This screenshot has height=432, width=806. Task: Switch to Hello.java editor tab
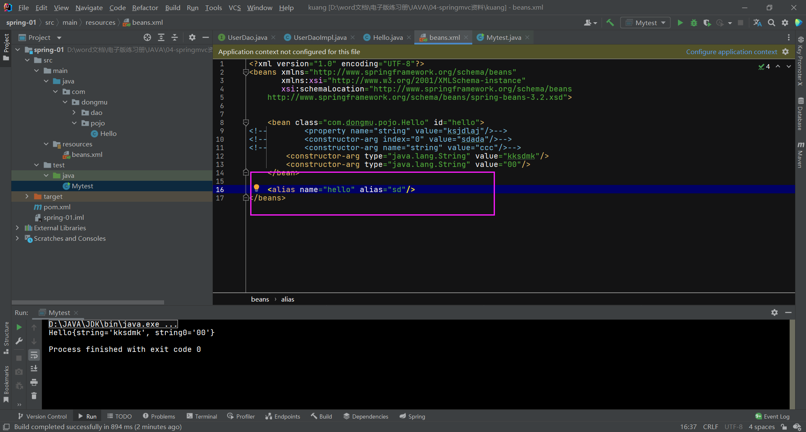(x=387, y=37)
